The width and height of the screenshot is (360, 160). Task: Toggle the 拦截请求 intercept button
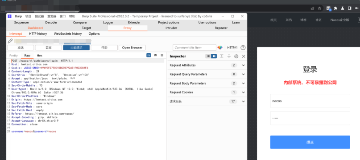(x=76, y=48)
